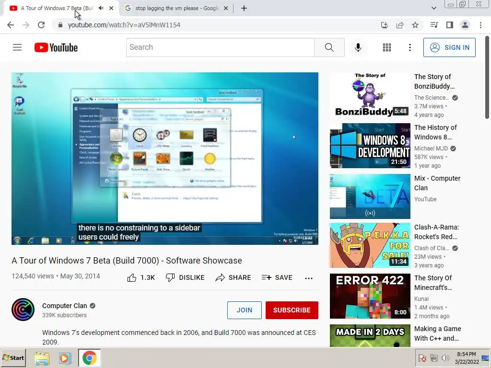Open ERROR 422 Minecraft video thumbnail
The width and height of the screenshot is (491, 368).
click(370, 296)
